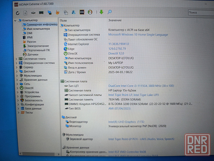214x161 pixels.
Task: Open the OSD panel icon
Action: tap(82, 12)
